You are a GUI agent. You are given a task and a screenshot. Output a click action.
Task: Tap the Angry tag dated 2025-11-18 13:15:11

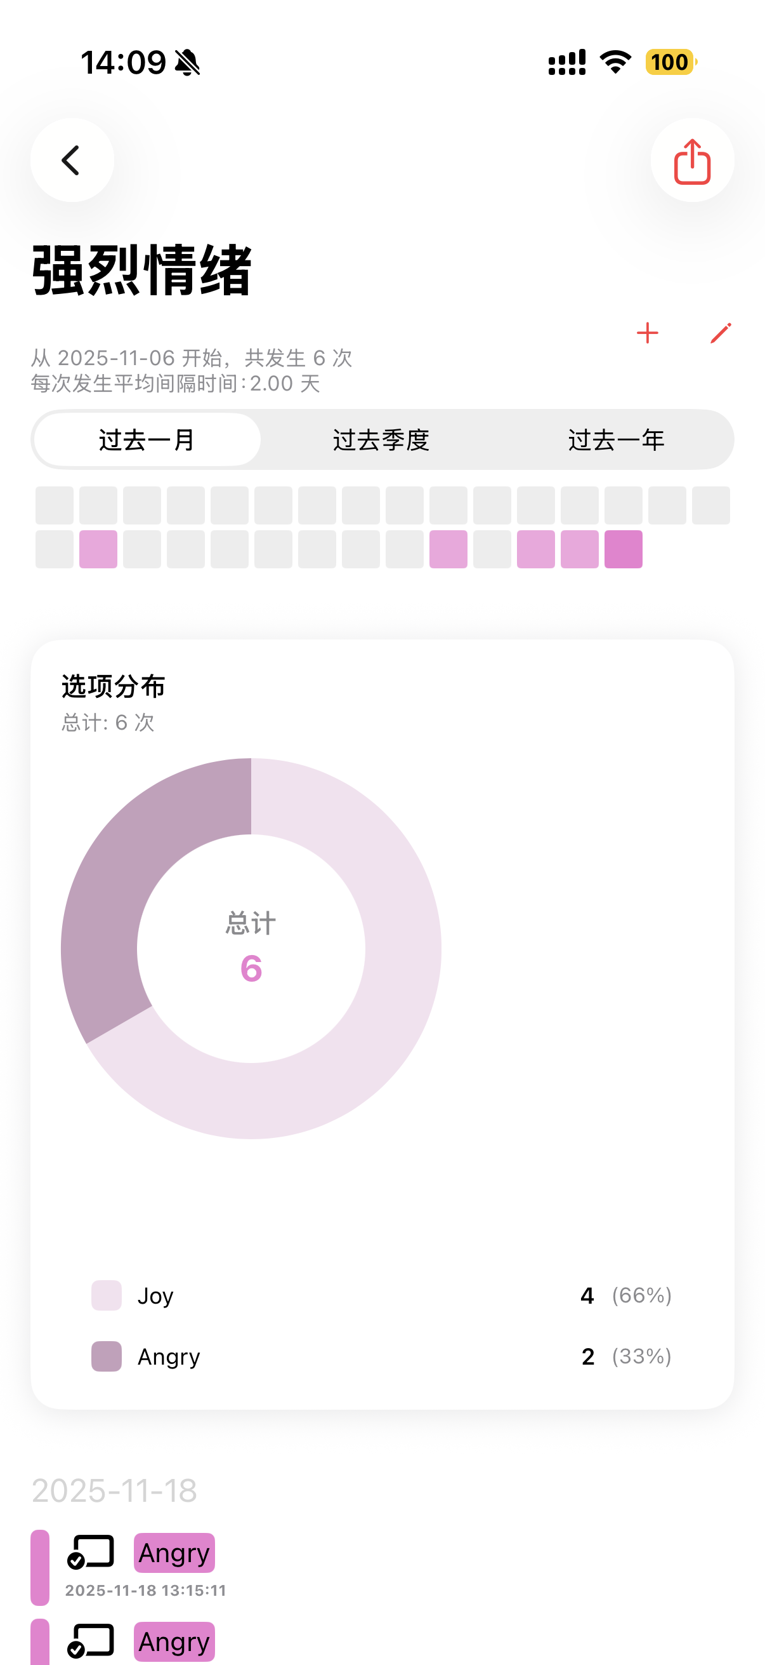tap(174, 1553)
